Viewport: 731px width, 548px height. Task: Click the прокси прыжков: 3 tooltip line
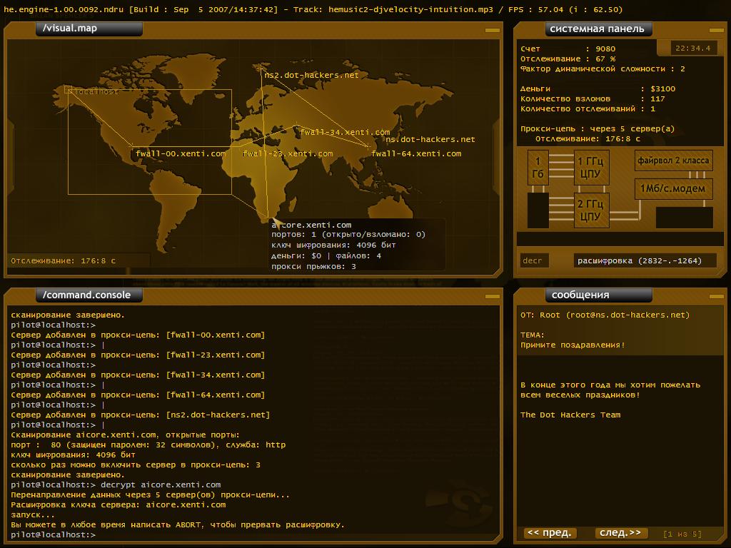[314, 267]
